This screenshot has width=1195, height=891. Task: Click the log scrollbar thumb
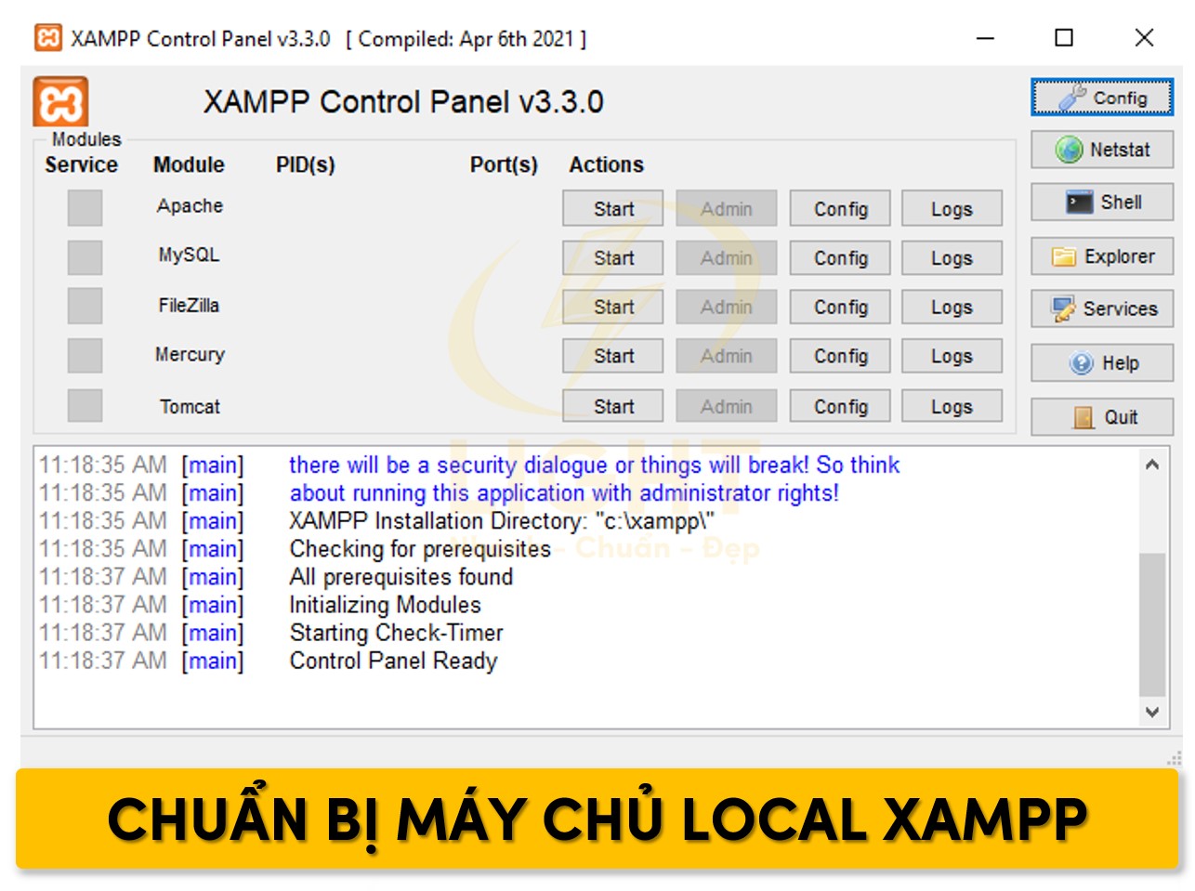tap(1152, 623)
